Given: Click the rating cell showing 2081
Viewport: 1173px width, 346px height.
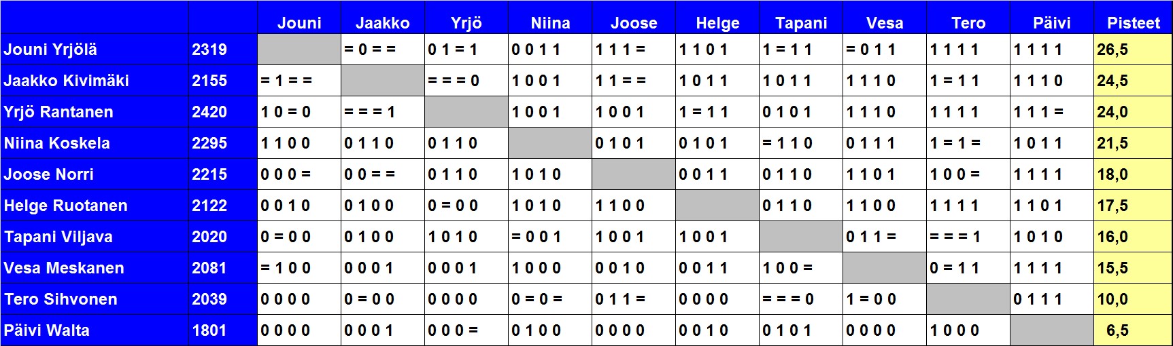Looking at the screenshot, I should (x=209, y=268).
